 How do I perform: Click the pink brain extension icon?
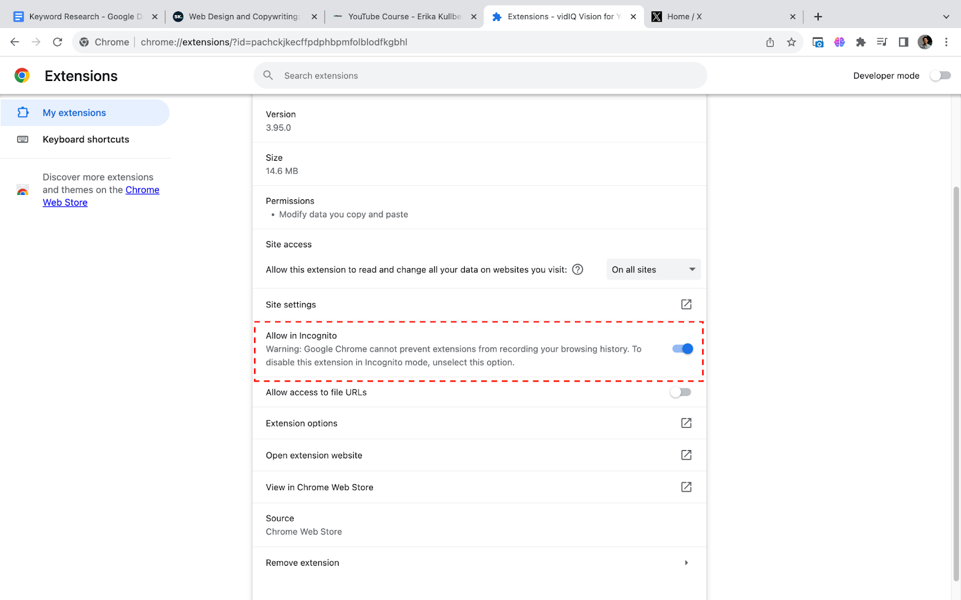coord(839,42)
